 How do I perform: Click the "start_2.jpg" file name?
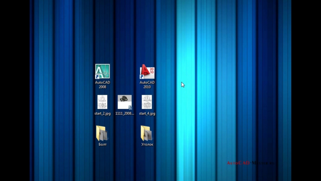tap(102, 114)
